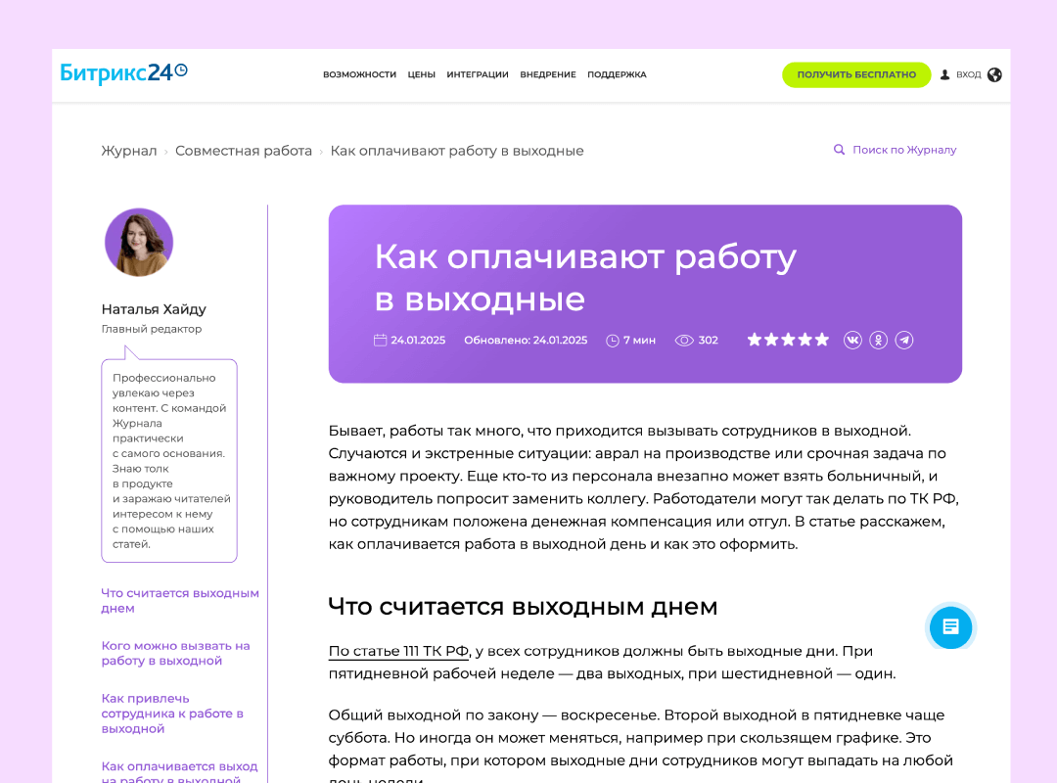Jump to Как оплачивается выход section link
Viewport: 1057px width, 783px height.
point(179,771)
